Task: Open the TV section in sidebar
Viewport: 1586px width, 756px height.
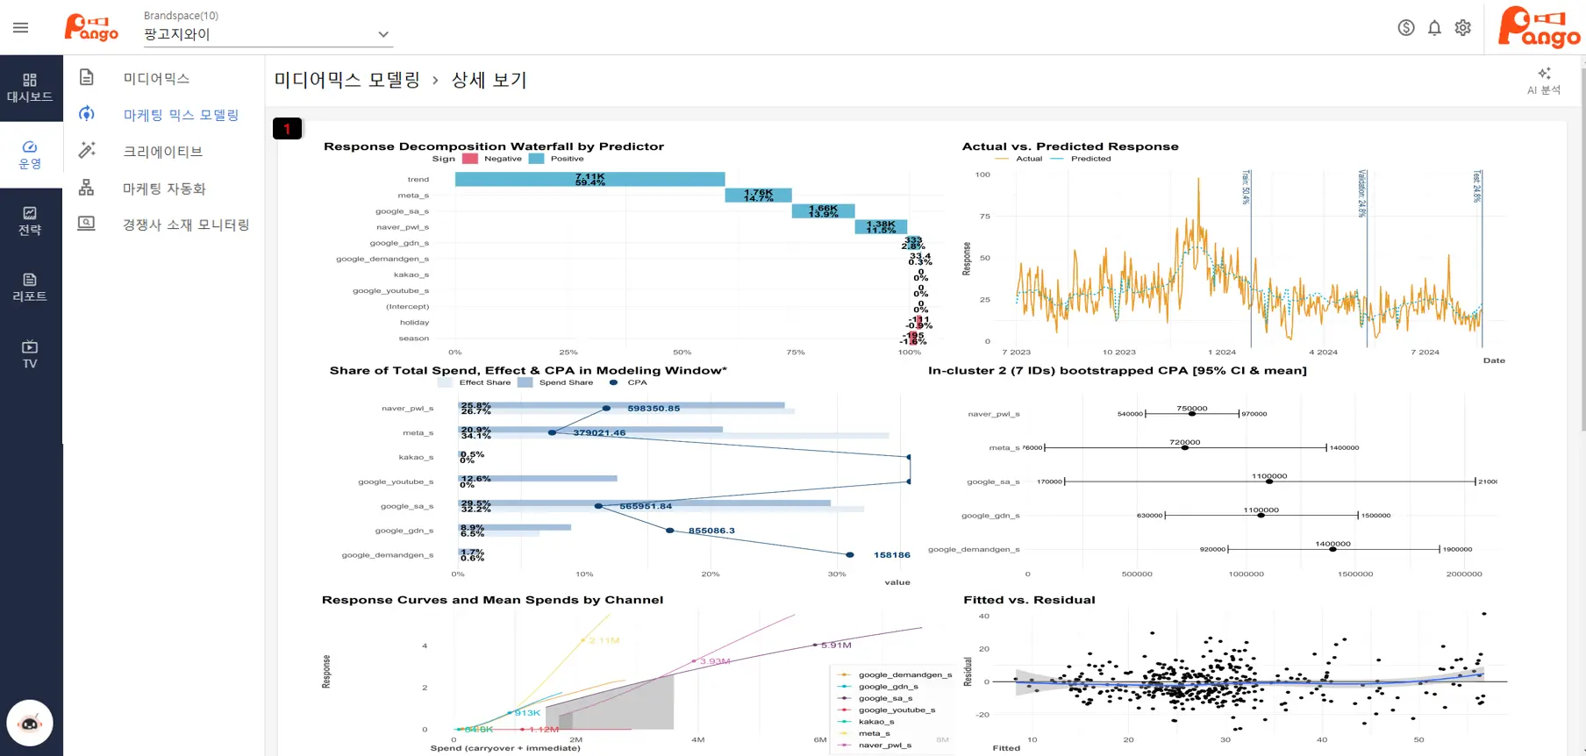Action: (x=30, y=354)
